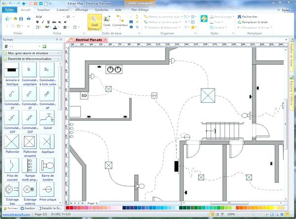Screen dimensions: 296x219
Task: Pick the Commutateur unipolaire symbol
Action: (x=29, y=70)
